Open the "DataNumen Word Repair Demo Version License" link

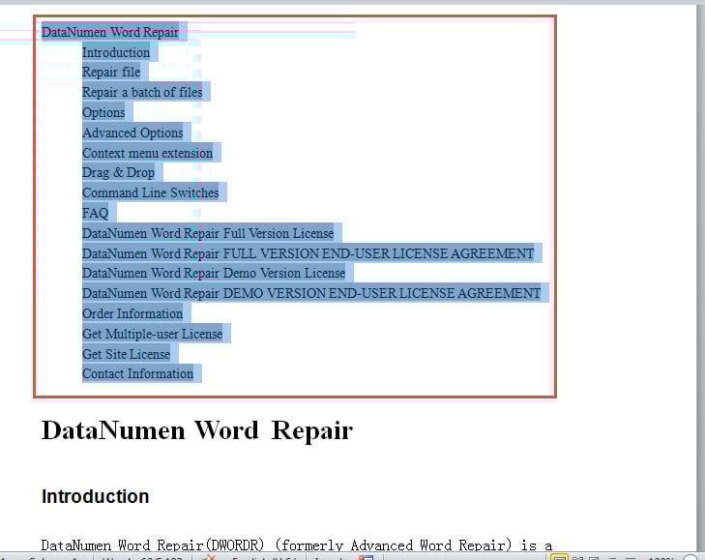coord(213,274)
